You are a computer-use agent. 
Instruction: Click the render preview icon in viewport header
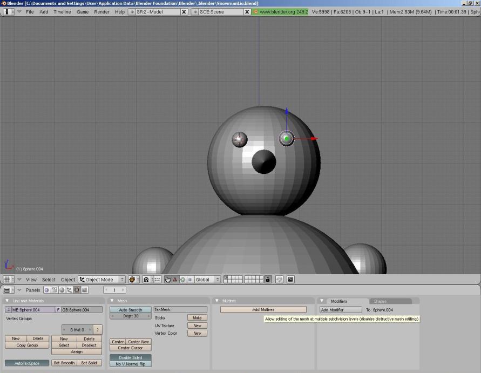(x=132, y=279)
